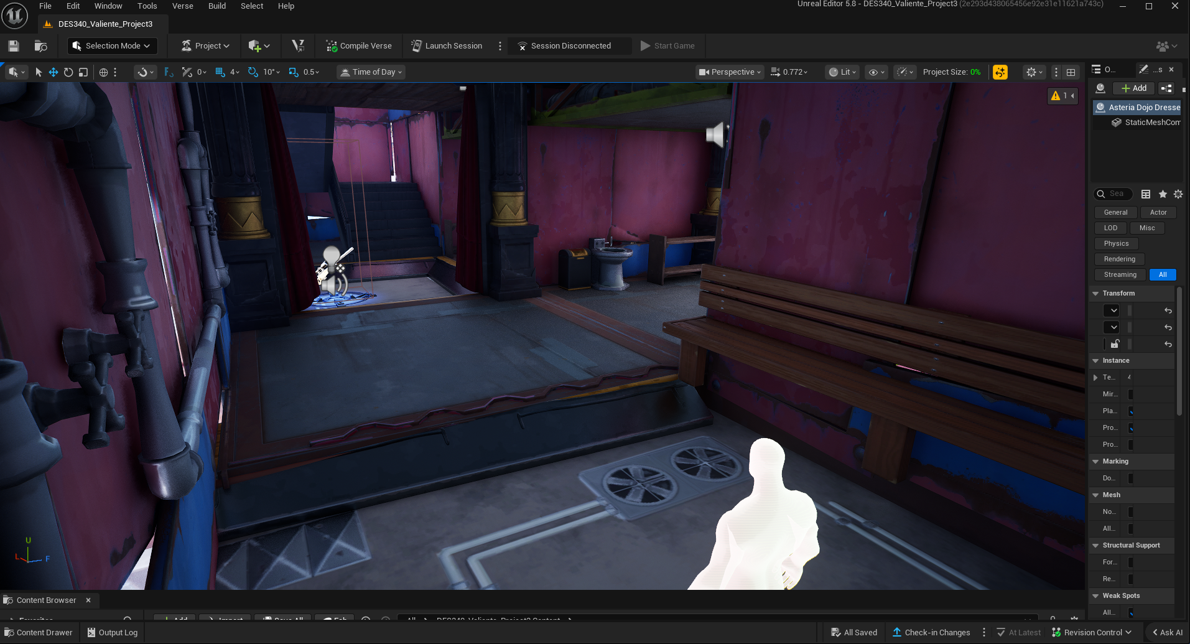Choose the Select object arrow tool
Screen dimensions: 1190x644
[x=39, y=72]
